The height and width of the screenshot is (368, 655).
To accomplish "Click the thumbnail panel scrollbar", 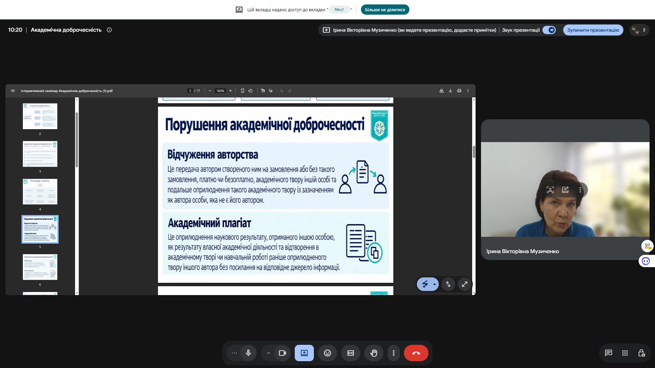I will pyautogui.click(x=77, y=140).
